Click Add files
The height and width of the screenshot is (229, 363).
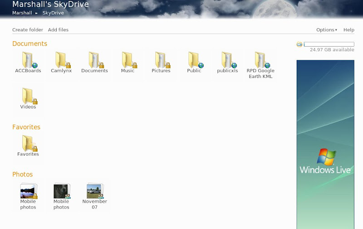tap(58, 30)
